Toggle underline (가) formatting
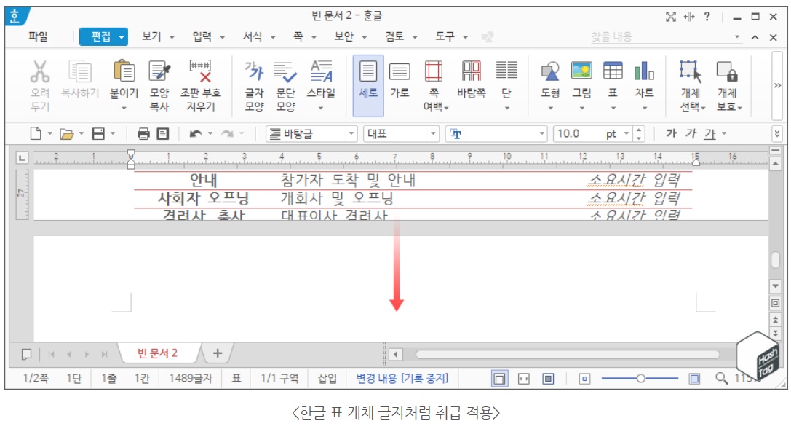791x429 pixels. [x=710, y=133]
